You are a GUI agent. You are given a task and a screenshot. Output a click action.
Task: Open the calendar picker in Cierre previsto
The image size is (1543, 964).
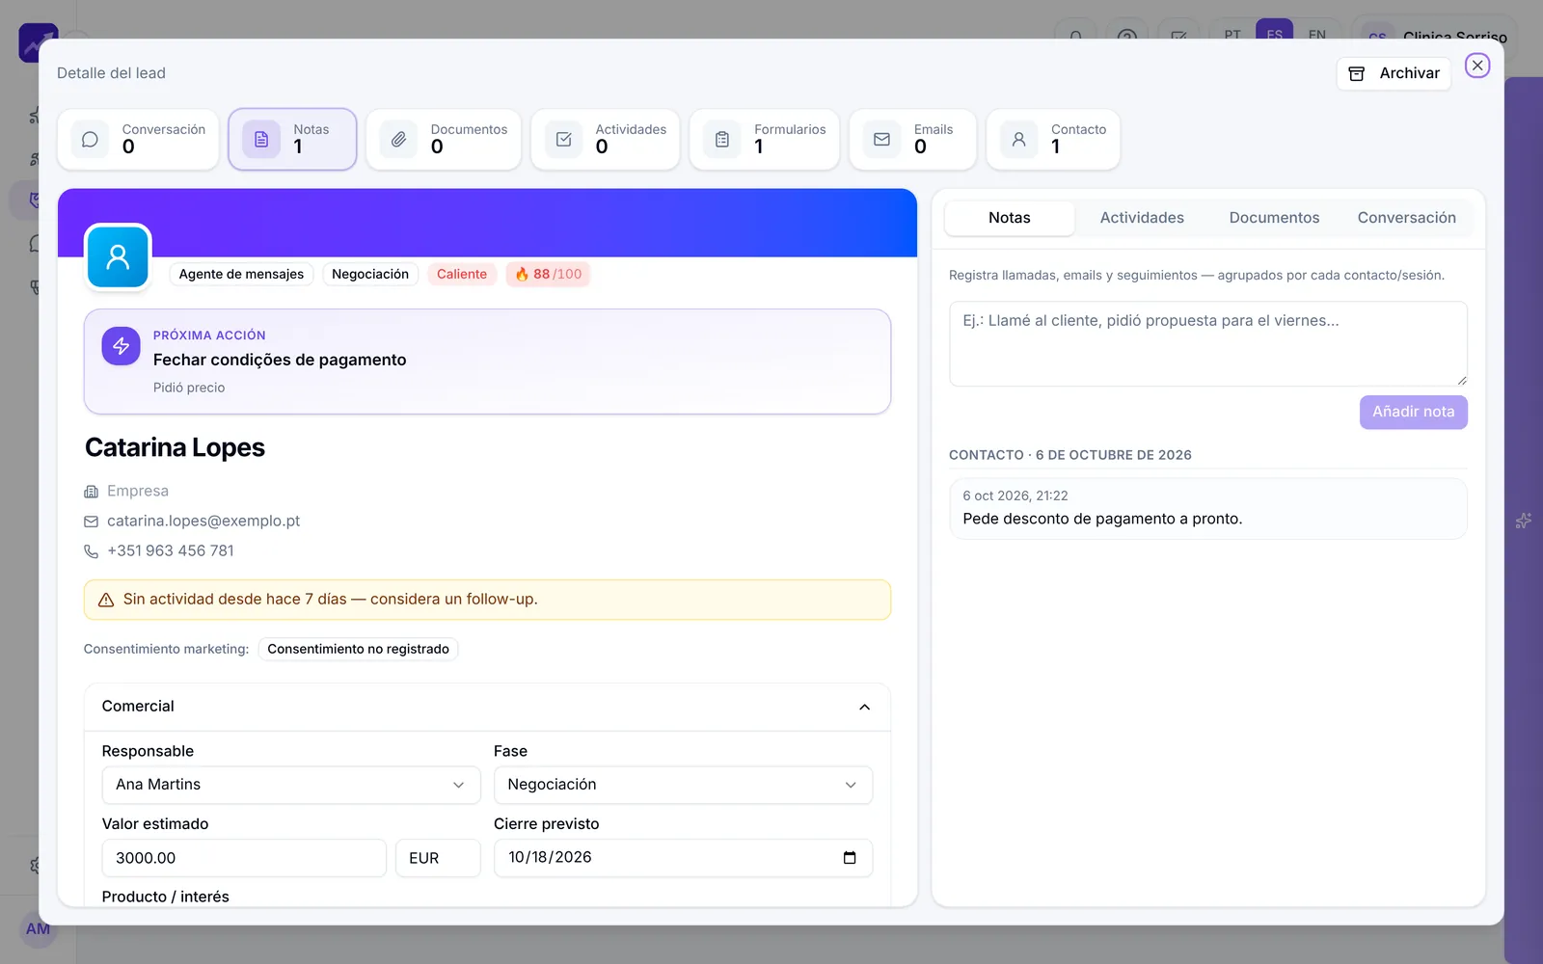coord(850,858)
